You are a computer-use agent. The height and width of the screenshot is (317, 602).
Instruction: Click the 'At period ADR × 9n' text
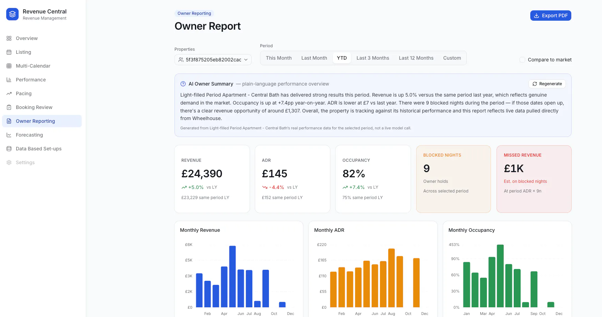pos(522,191)
